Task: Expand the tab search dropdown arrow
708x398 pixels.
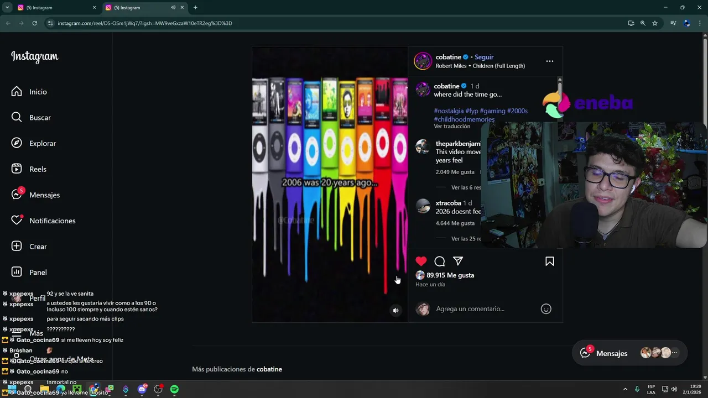Action: [7, 8]
